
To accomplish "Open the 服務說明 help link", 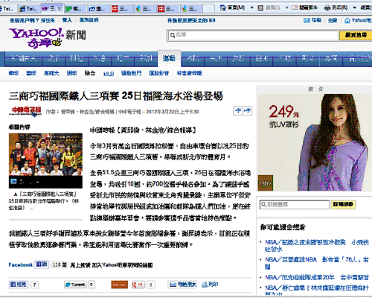I will 89,20.
